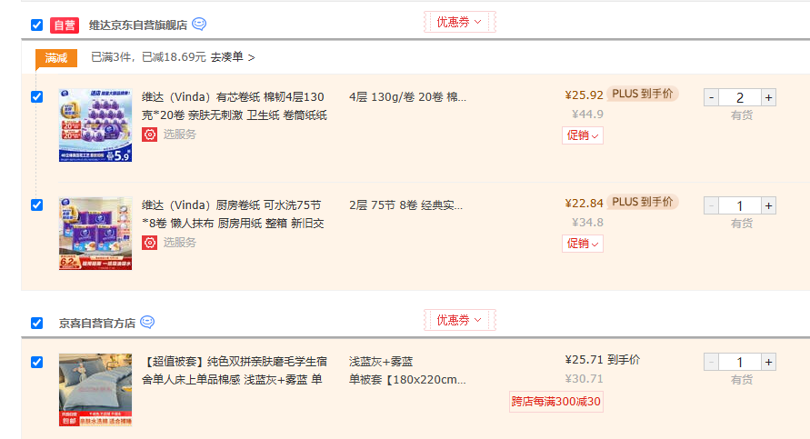Increase quantity of 维达有芯卷纸
This screenshot has height=439, width=810.
(x=769, y=97)
